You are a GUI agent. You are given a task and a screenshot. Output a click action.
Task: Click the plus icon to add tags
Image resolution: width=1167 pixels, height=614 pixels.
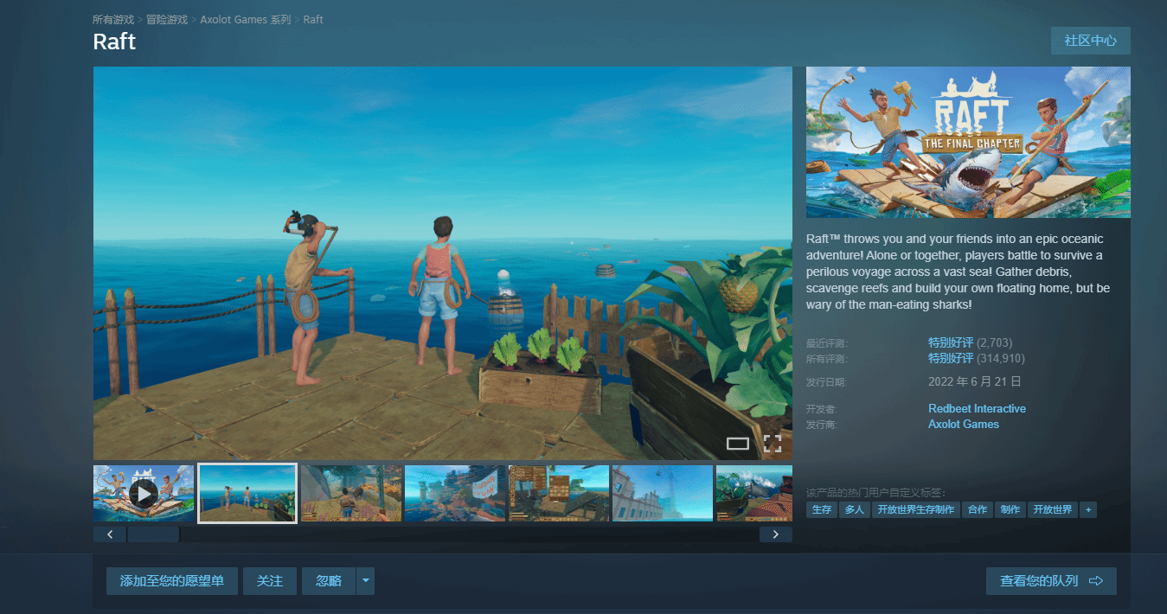(x=1087, y=509)
